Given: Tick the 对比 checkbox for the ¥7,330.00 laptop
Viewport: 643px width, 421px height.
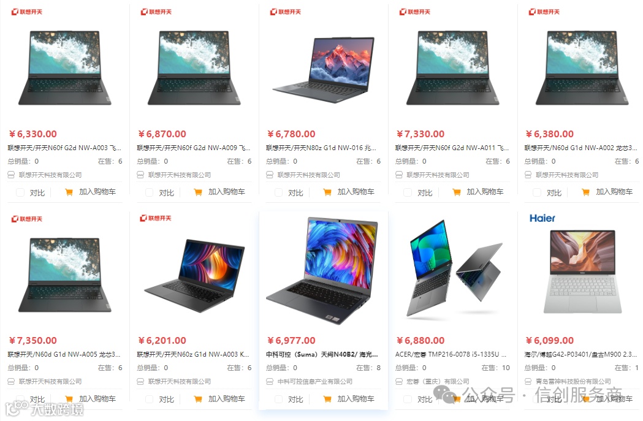Looking at the screenshot, I should point(408,192).
